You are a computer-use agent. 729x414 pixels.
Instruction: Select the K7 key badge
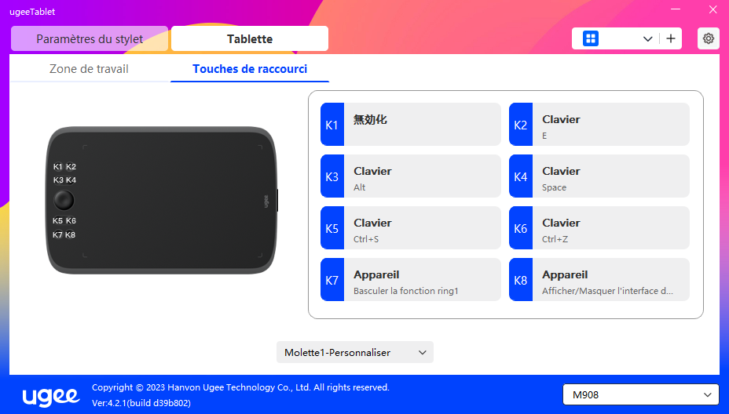click(x=332, y=280)
